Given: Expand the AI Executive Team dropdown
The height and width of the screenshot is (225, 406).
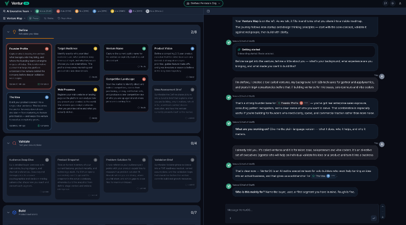Looking at the screenshot, I should 18,11.
